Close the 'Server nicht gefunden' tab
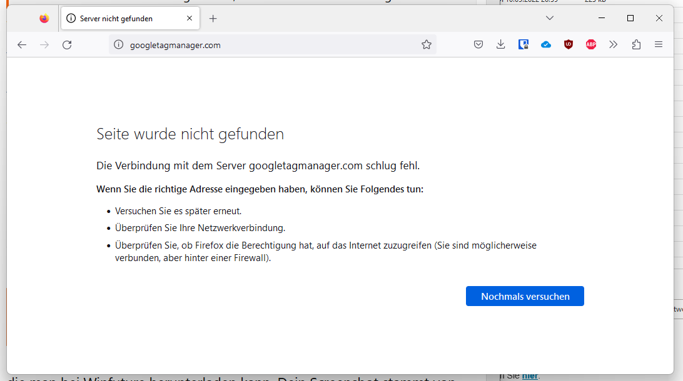The width and height of the screenshot is (683, 381). click(x=190, y=18)
